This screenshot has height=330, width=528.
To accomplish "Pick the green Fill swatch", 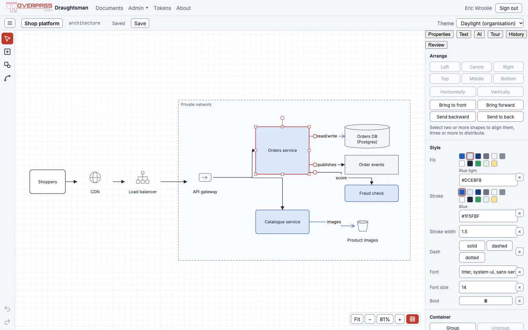I will click(x=478, y=164).
